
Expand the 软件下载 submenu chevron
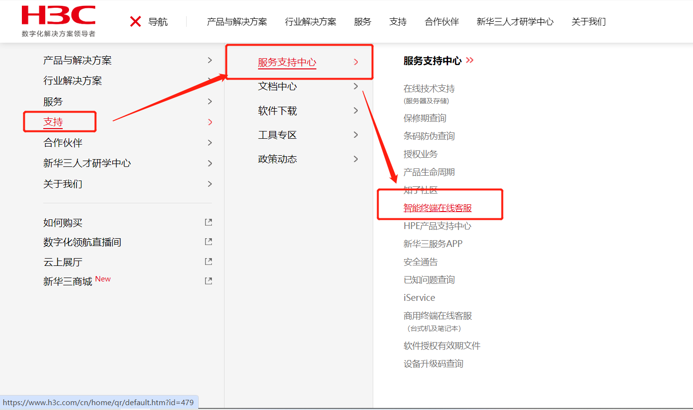[356, 111]
